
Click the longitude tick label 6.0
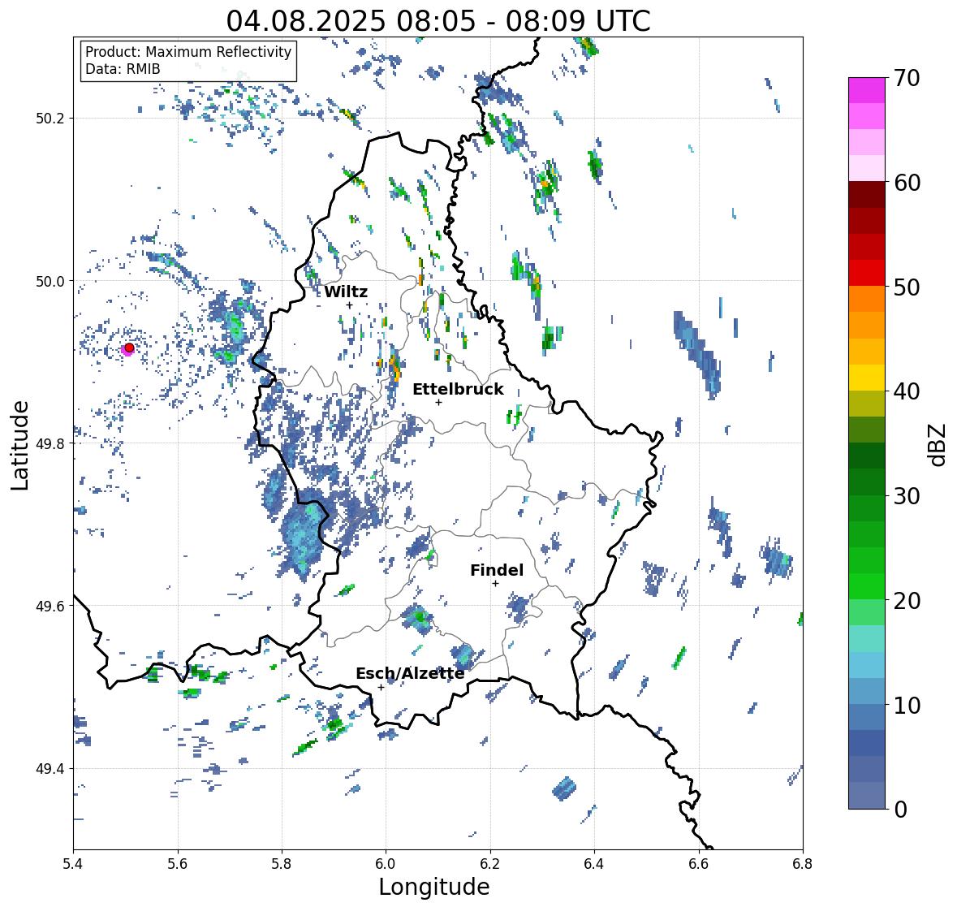click(386, 864)
